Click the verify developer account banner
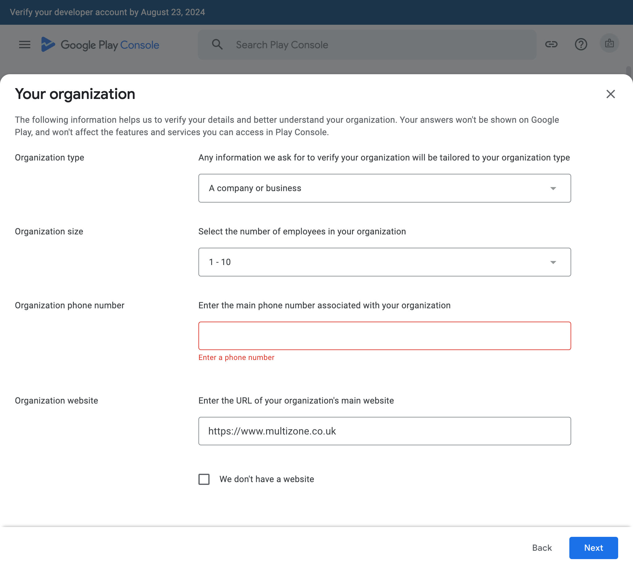Screen dimensions: 633x569 tap(108, 12)
